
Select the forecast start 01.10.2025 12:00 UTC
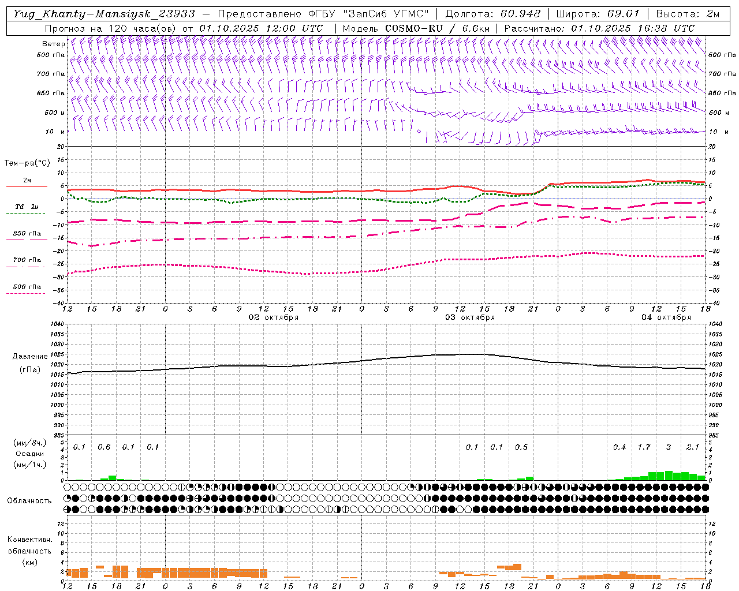click(261, 28)
